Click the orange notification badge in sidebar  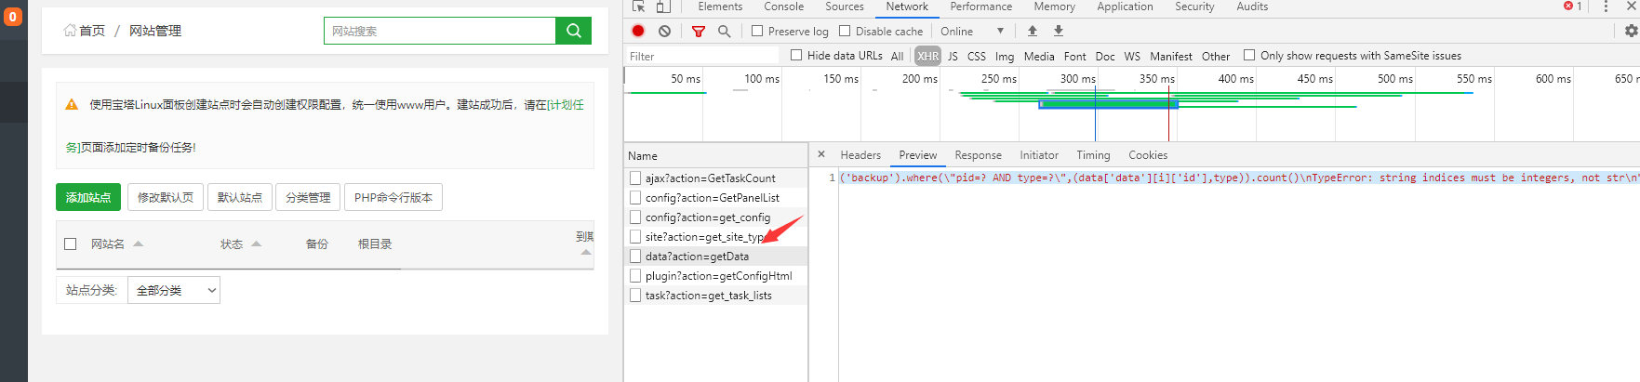point(13,17)
